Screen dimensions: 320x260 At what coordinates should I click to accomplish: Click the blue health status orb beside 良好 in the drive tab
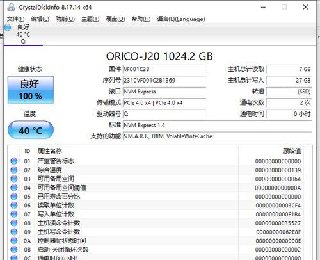(8, 28)
